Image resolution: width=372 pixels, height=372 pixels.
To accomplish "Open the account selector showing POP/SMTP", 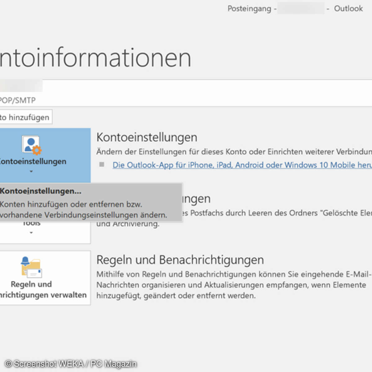I will pyautogui.click(x=186, y=93).
